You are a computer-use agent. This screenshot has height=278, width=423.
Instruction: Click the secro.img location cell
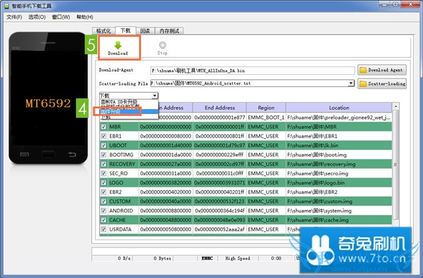pos(339,173)
